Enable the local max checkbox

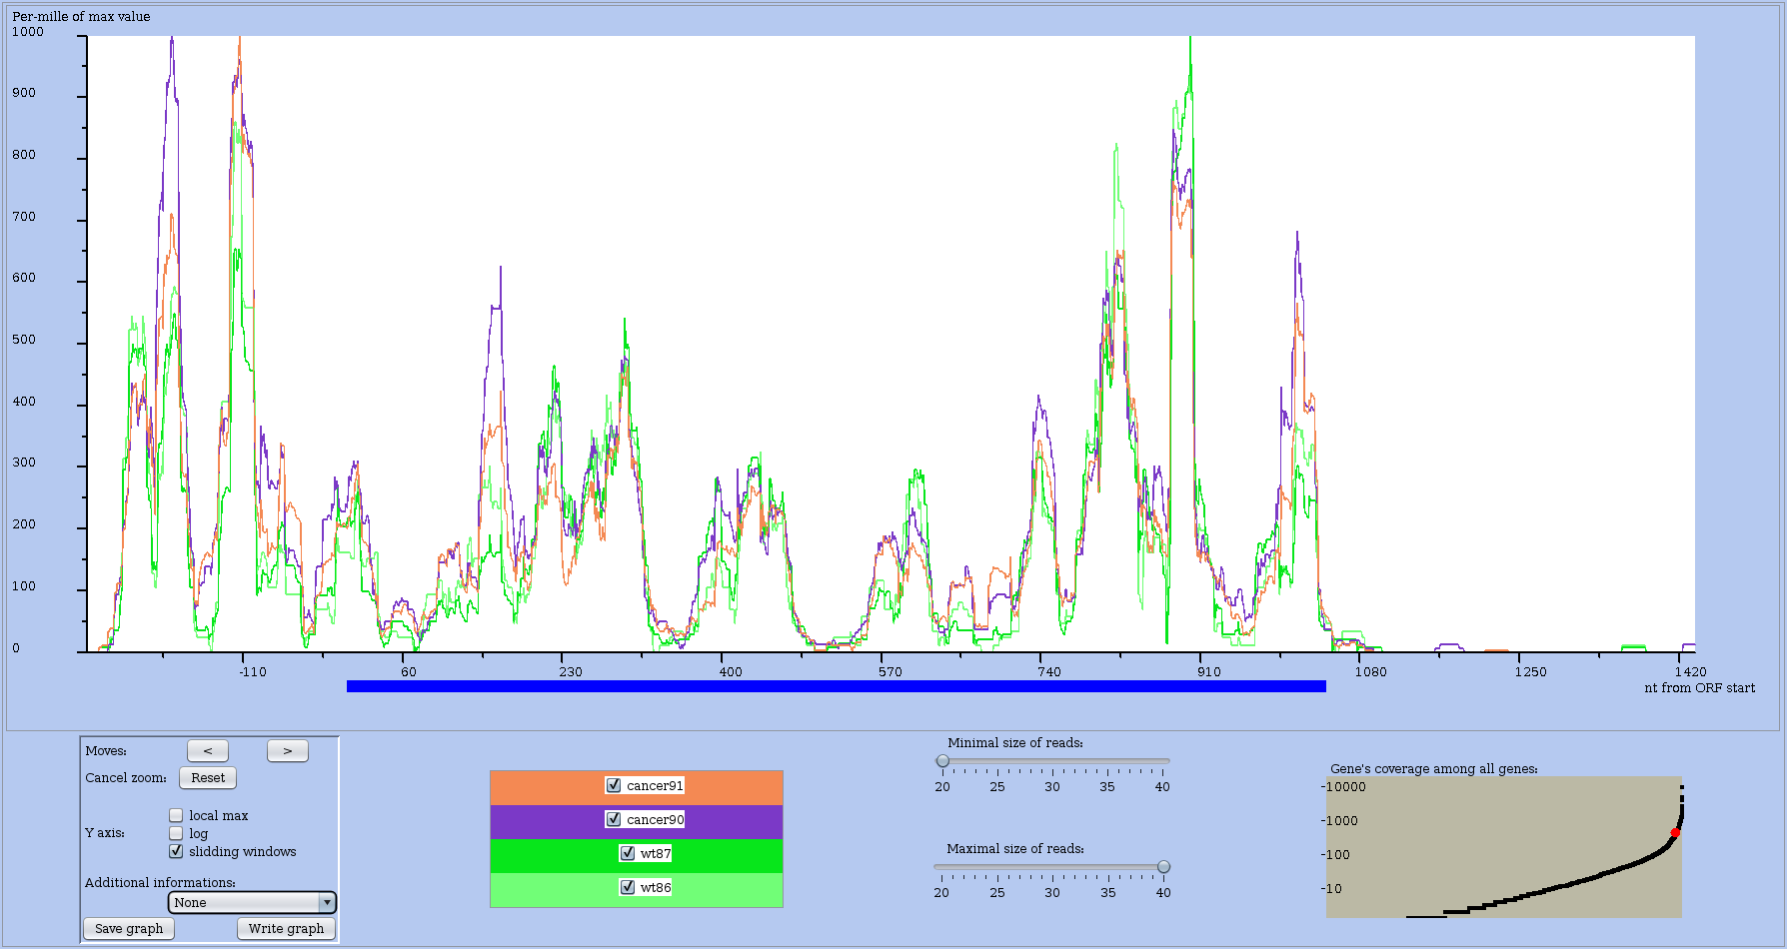pyautogui.click(x=177, y=816)
